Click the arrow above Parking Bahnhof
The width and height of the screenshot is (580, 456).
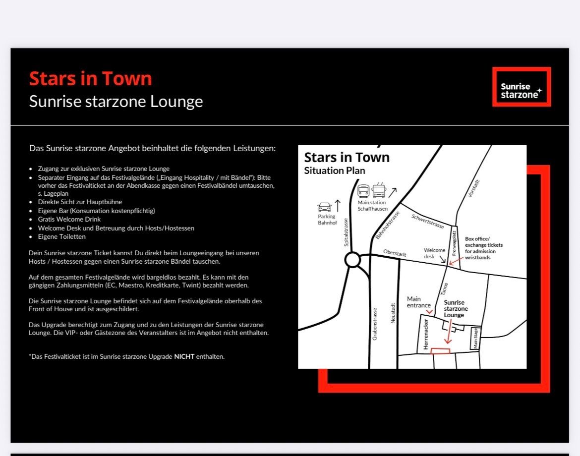tap(338, 206)
